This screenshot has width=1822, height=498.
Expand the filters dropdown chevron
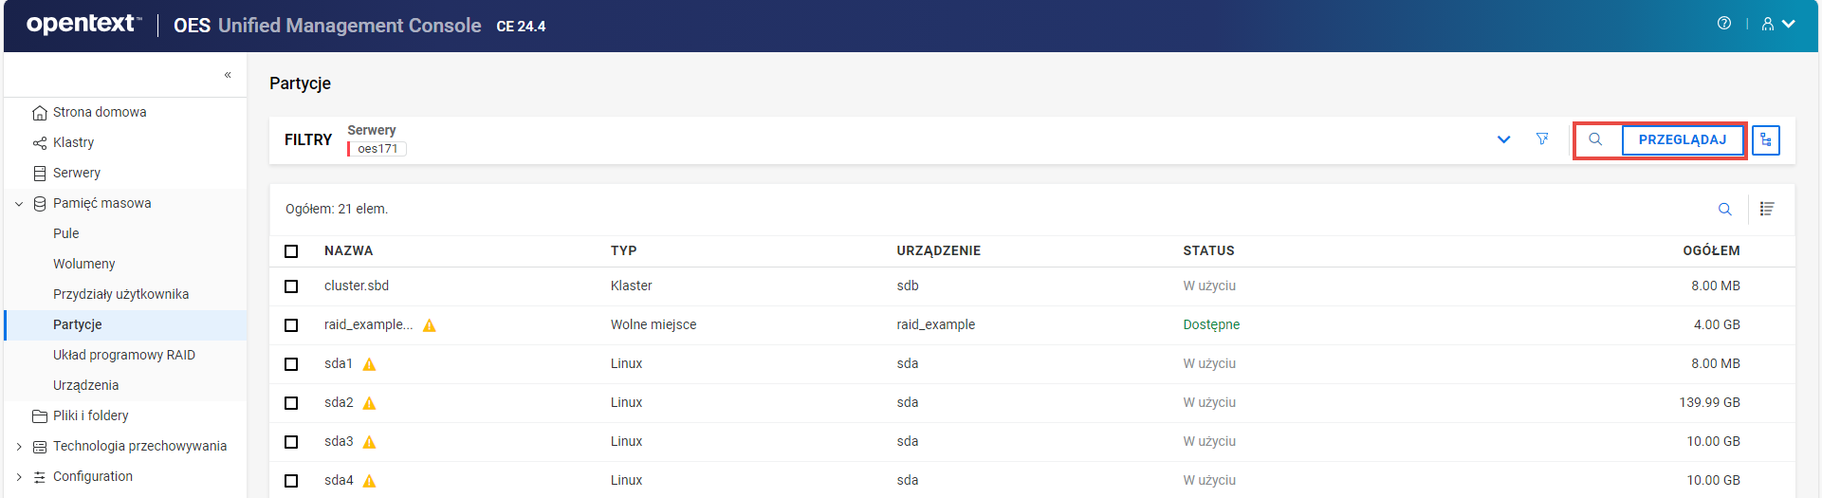(1503, 139)
